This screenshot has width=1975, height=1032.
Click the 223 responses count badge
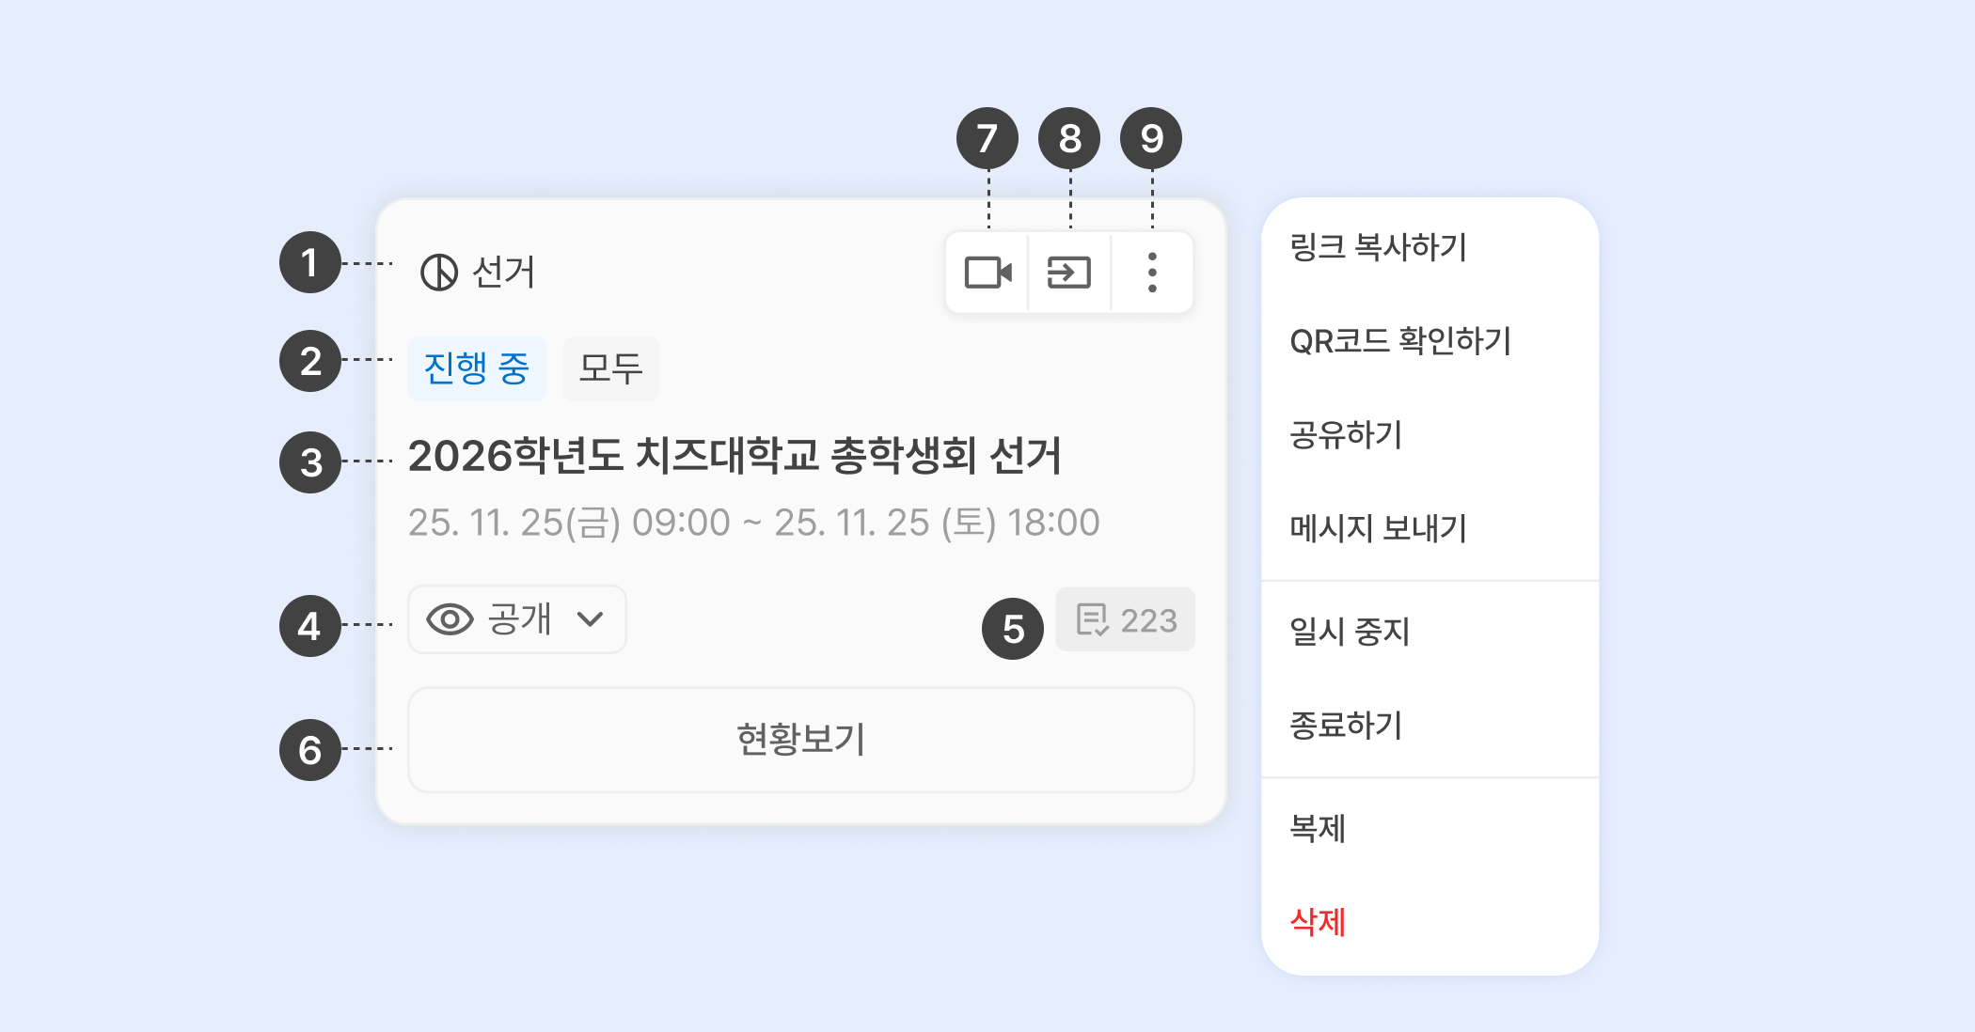tap(1126, 619)
